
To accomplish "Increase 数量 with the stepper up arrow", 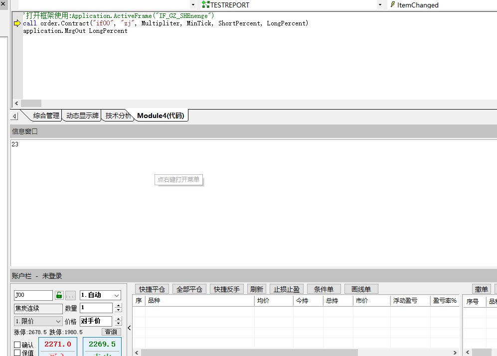I will 118,306.
